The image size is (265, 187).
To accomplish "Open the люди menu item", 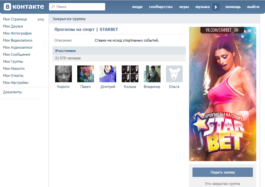I will tap(137, 7).
